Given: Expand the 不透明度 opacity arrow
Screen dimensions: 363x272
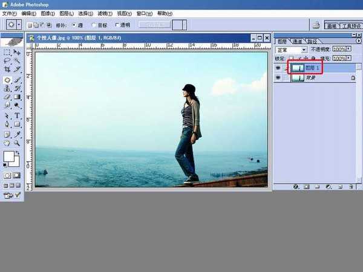Looking at the screenshot, I should coord(348,49).
